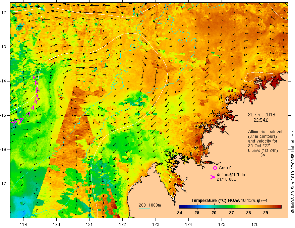Click the temperature color bar
The width and height of the screenshot is (295, 228).
tap(230, 207)
